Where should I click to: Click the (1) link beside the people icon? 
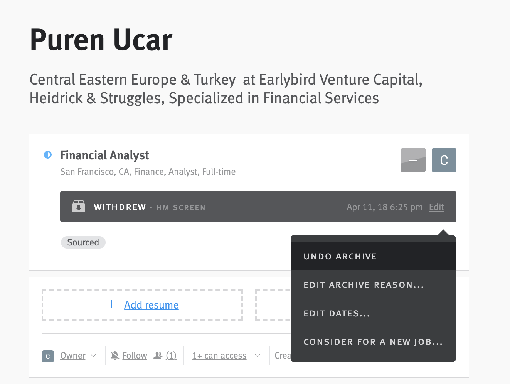click(171, 355)
